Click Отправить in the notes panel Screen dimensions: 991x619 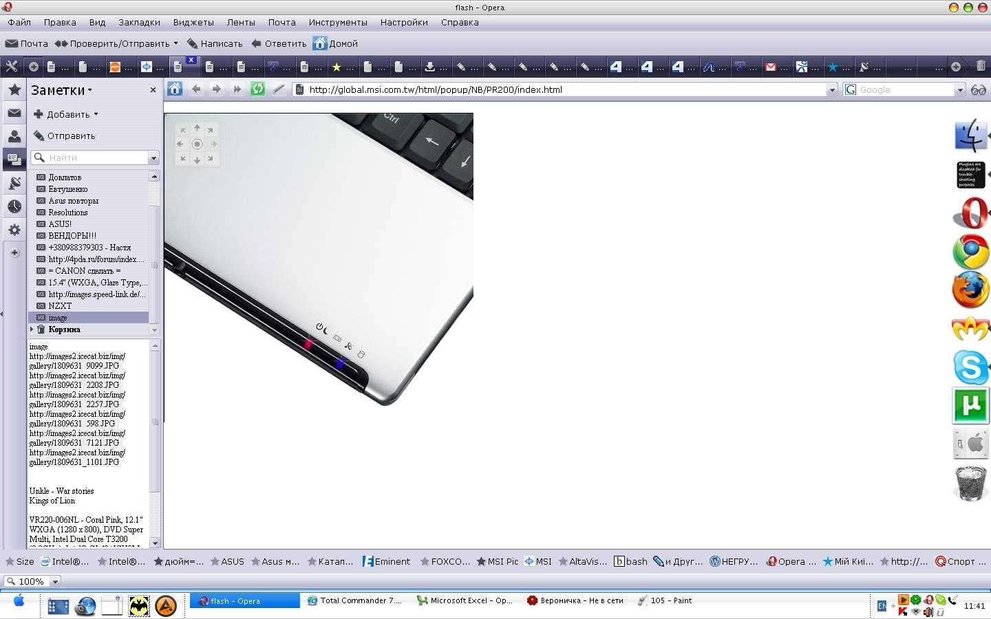pyautogui.click(x=65, y=135)
